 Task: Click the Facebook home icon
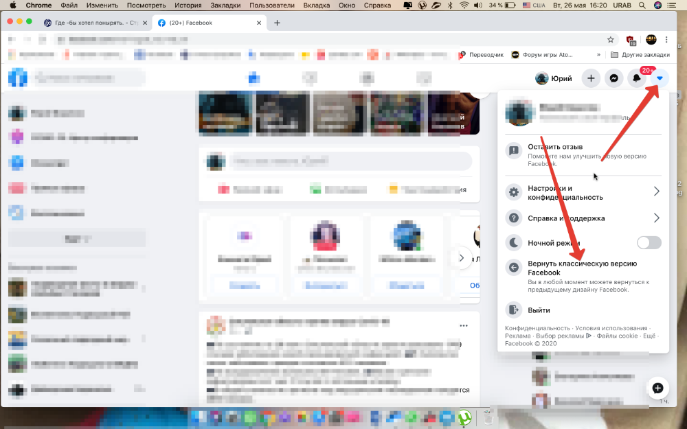click(254, 78)
